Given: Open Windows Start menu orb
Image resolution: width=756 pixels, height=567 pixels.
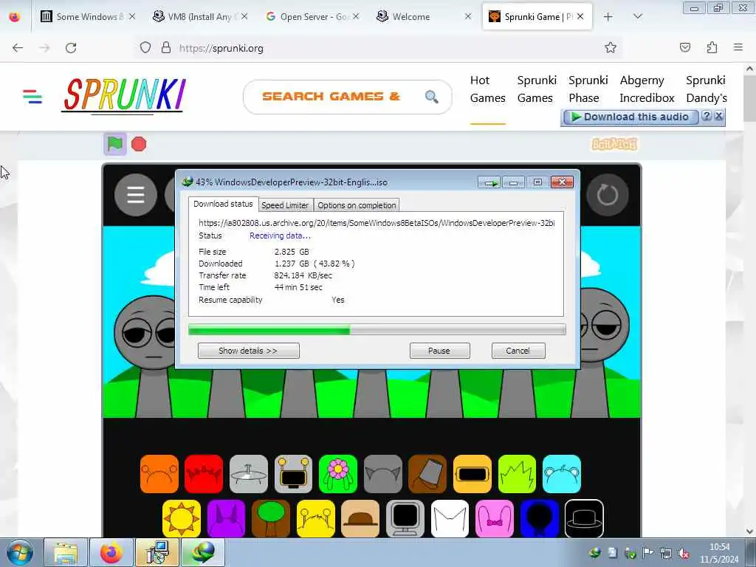Looking at the screenshot, I should click(x=19, y=552).
